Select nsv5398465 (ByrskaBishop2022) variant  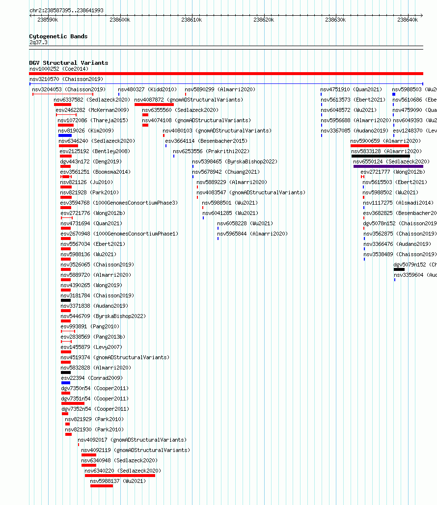235,161
